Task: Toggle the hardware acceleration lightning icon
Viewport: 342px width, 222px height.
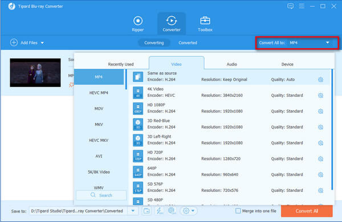Action: (x=159, y=211)
